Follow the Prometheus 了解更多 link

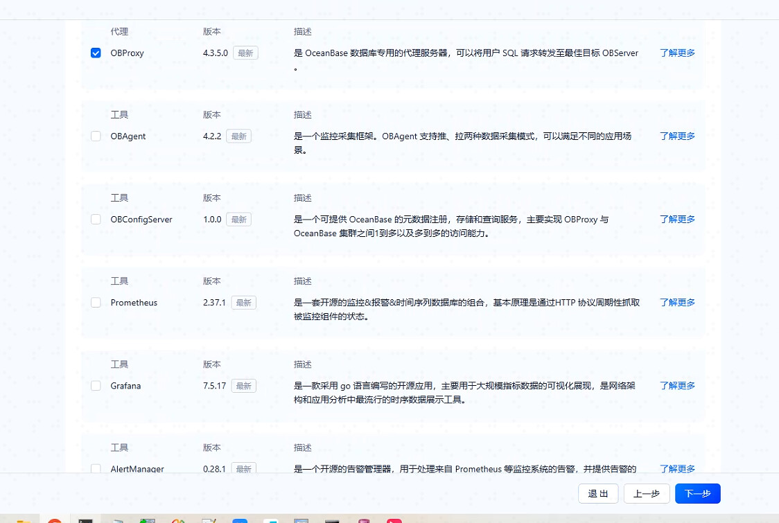(x=676, y=303)
